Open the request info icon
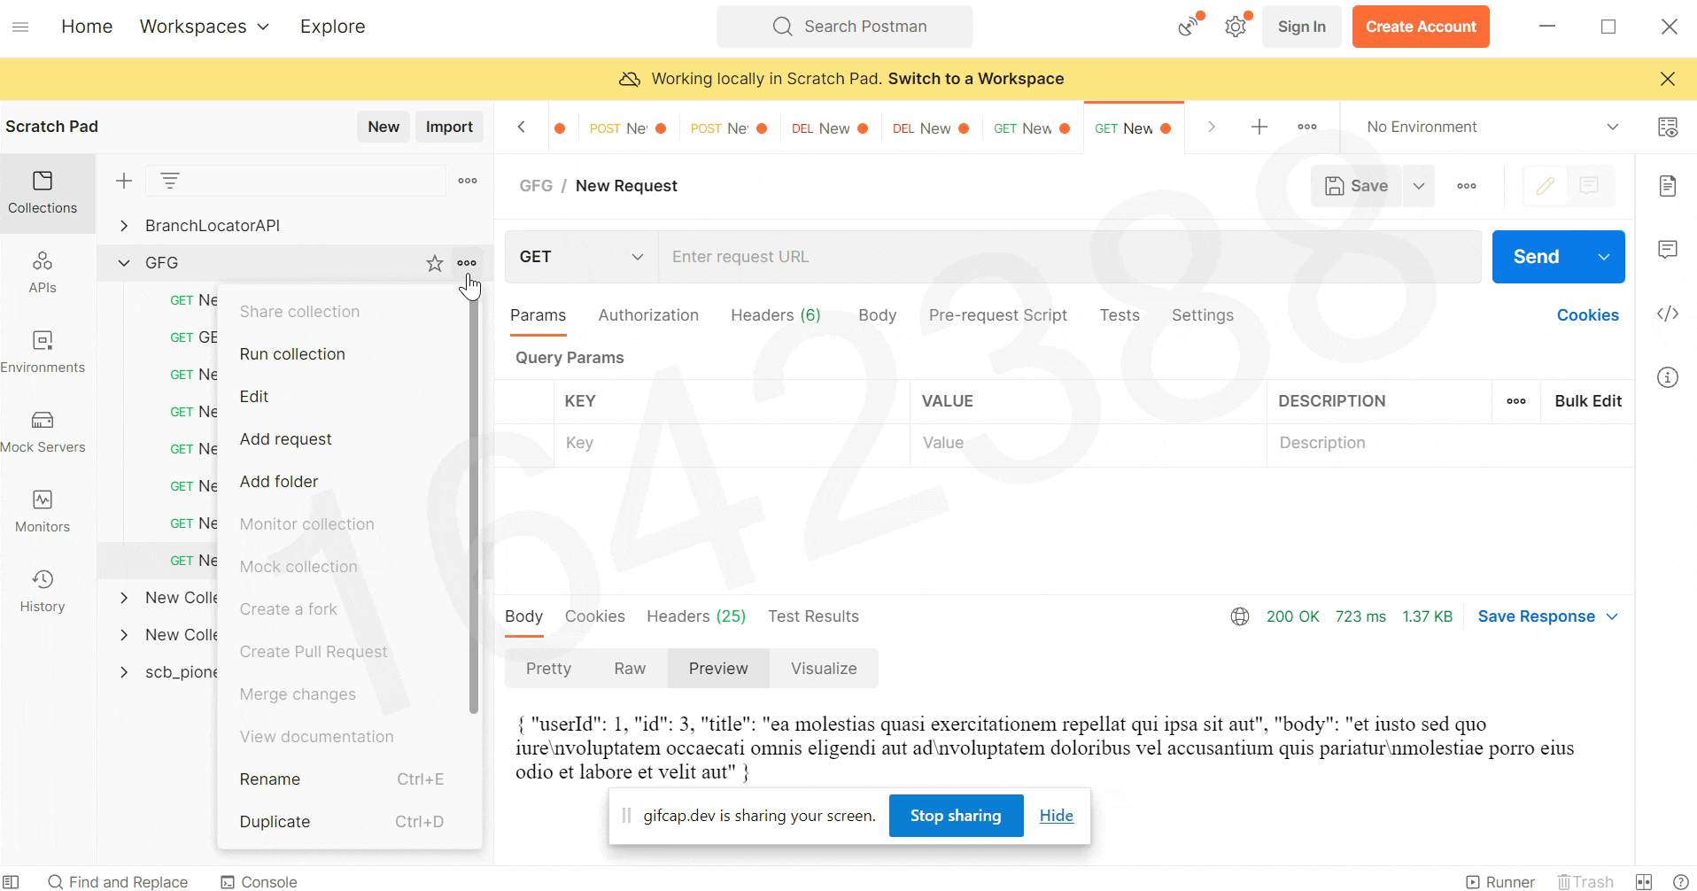The width and height of the screenshot is (1697, 891). pos(1668,377)
